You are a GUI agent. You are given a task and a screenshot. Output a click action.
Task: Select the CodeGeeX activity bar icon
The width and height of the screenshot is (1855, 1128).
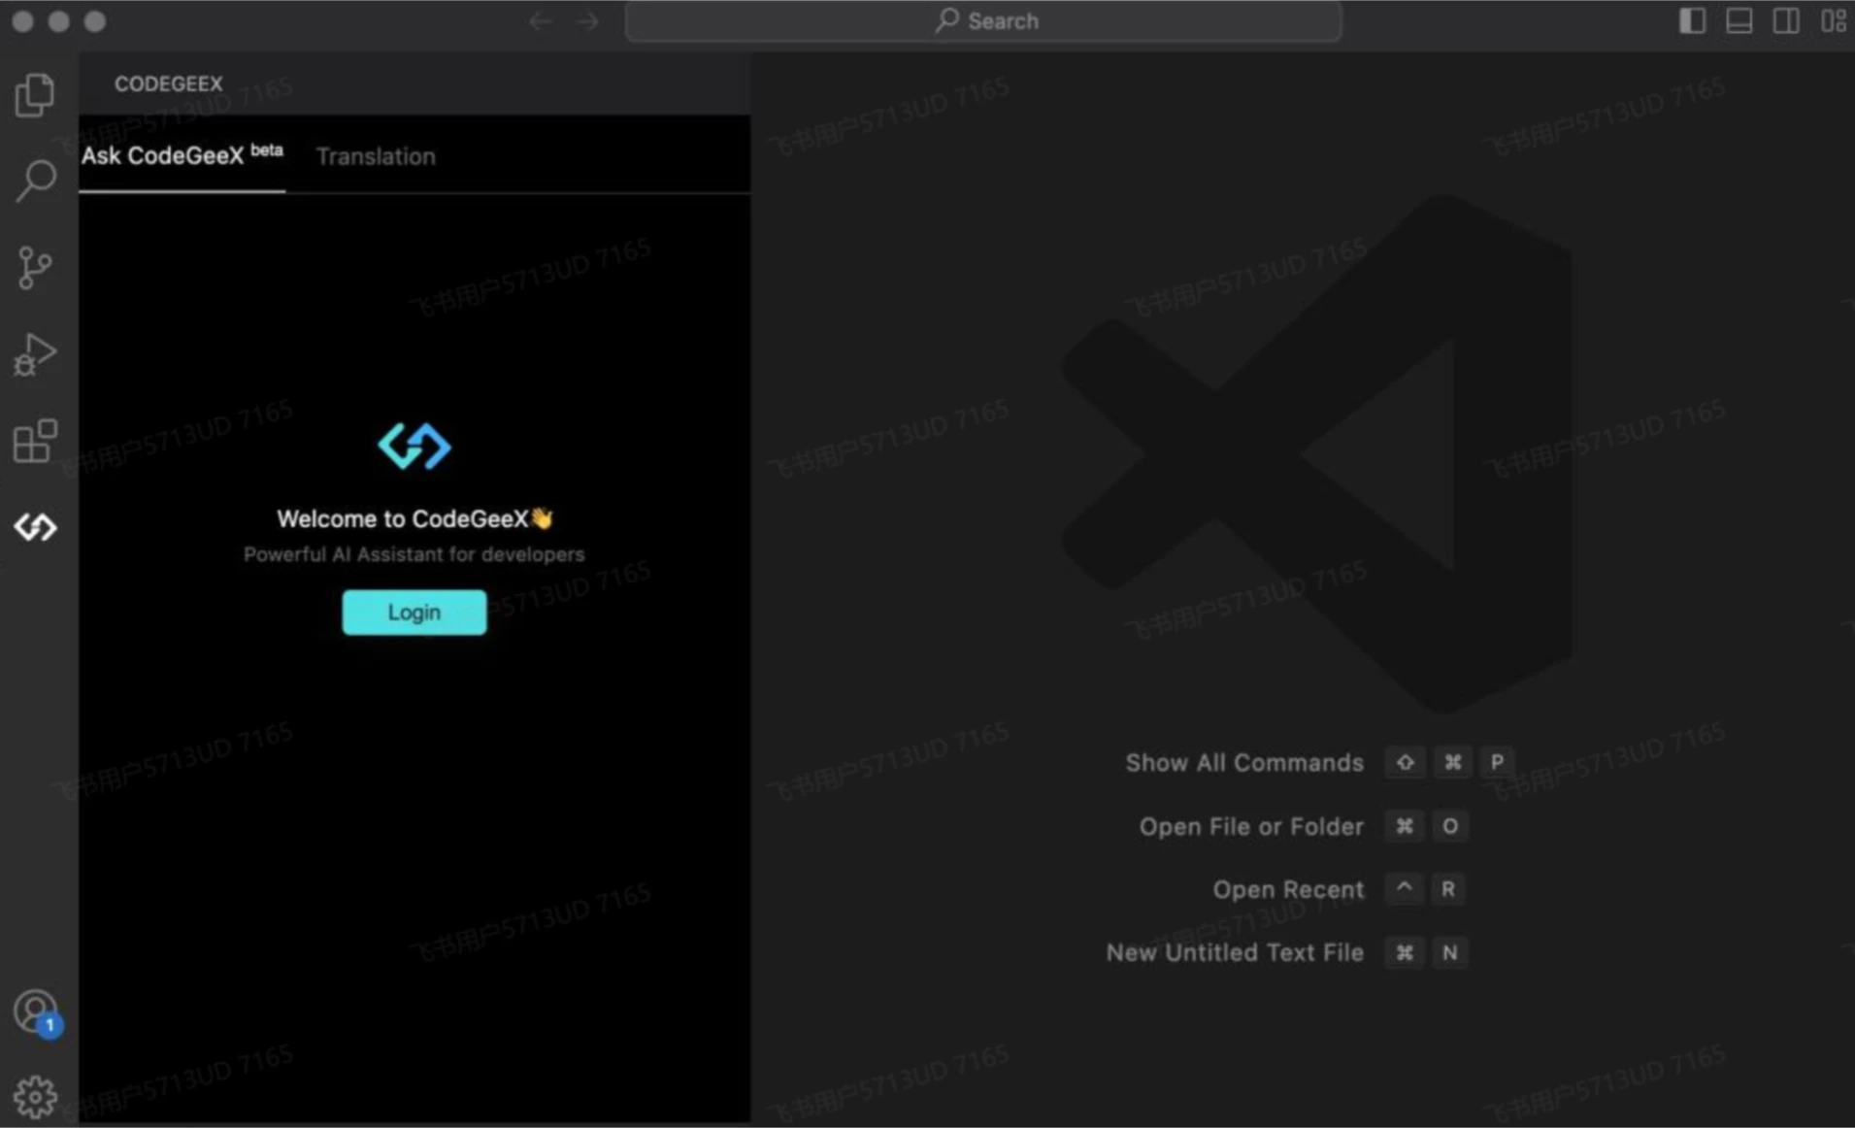[36, 527]
